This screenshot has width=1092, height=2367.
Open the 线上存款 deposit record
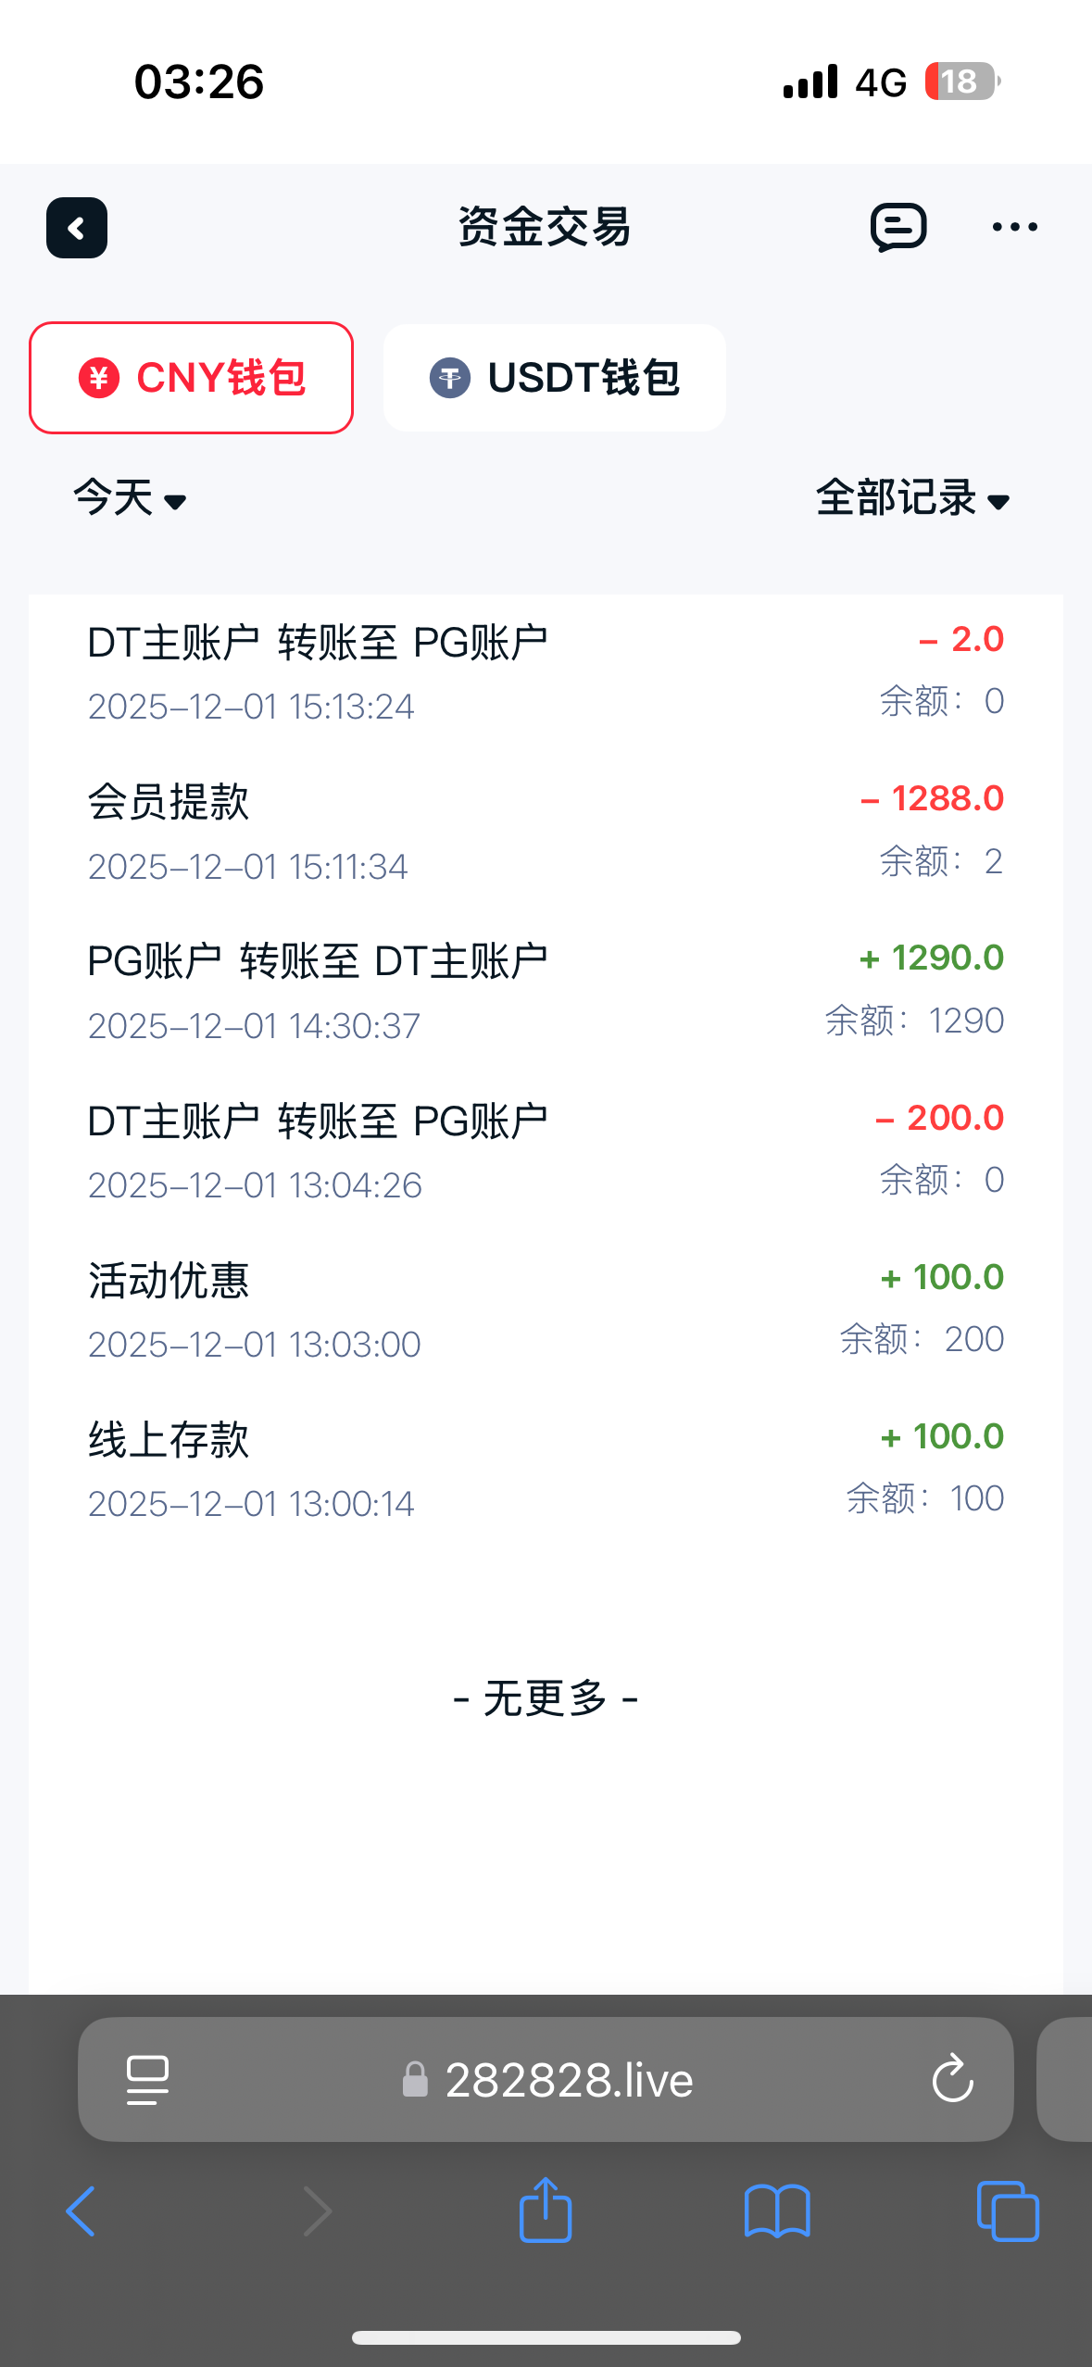coord(545,1469)
